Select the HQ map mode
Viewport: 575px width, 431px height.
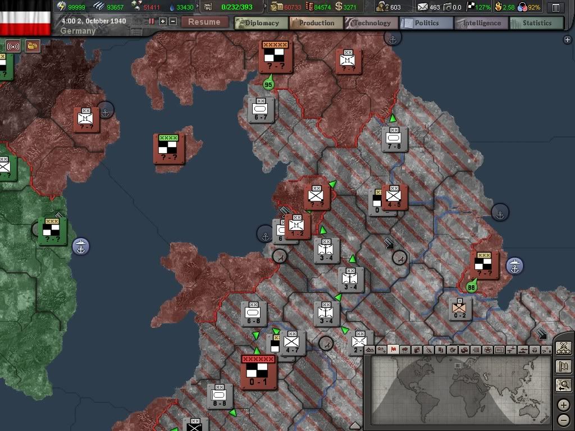coord(499,350)
